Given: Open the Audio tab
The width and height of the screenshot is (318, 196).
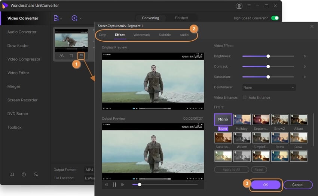Looking at the screenshot, I should [184, 35].
